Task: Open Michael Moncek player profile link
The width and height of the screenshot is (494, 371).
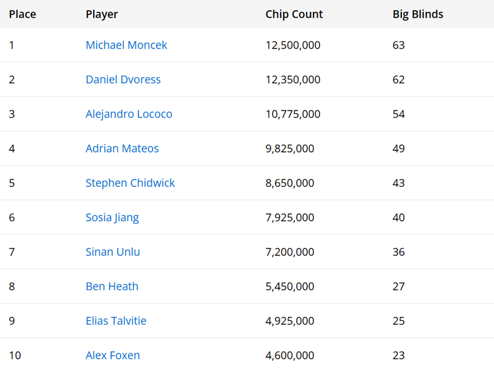Action: click(126, 45)
